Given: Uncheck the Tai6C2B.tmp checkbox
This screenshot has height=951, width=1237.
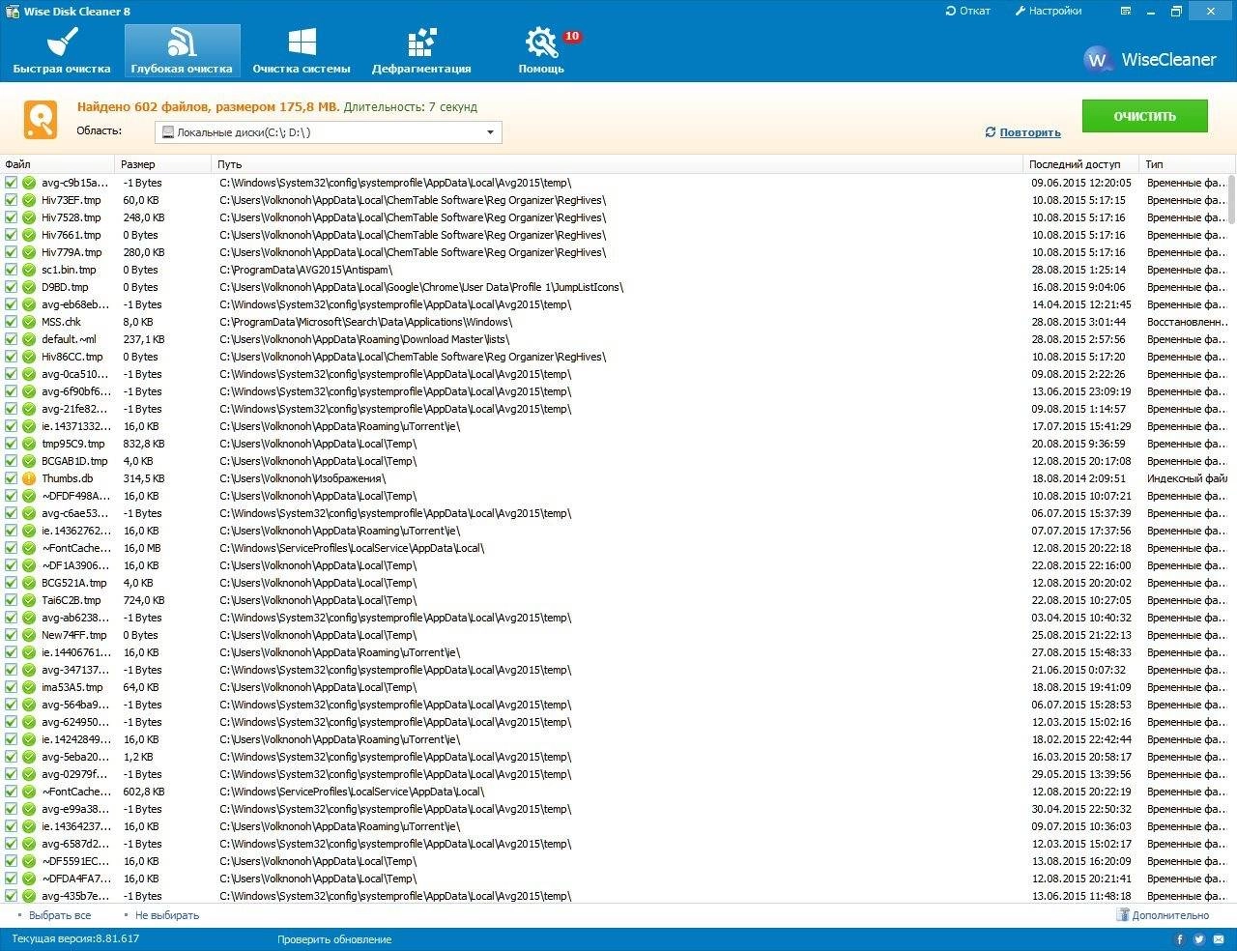Looking at the screenshot, I should [x=12, y=600].
